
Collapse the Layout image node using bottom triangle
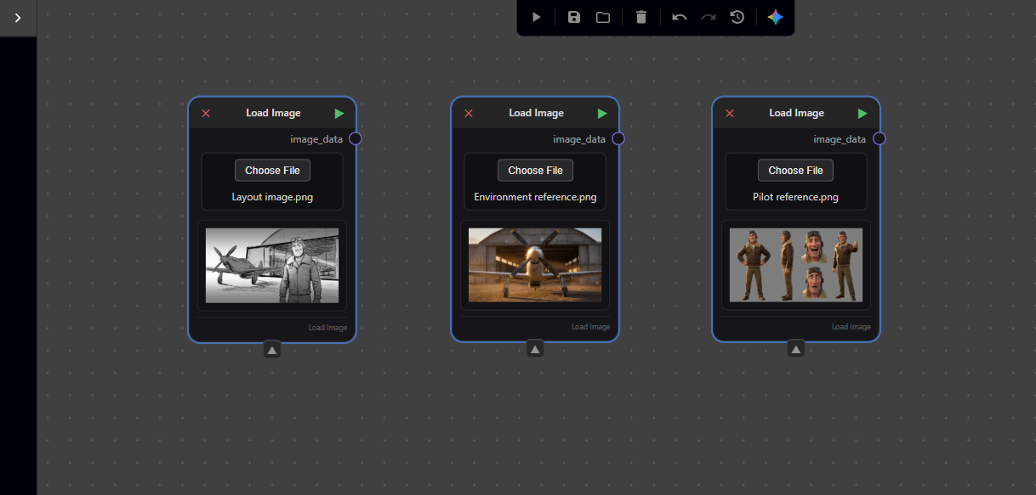tap(272, 349)
